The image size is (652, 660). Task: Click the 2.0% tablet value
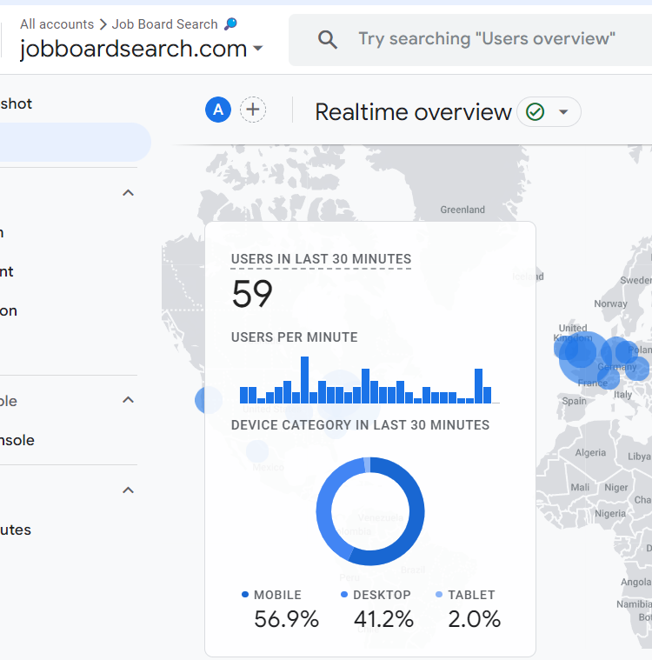(475, 619)
